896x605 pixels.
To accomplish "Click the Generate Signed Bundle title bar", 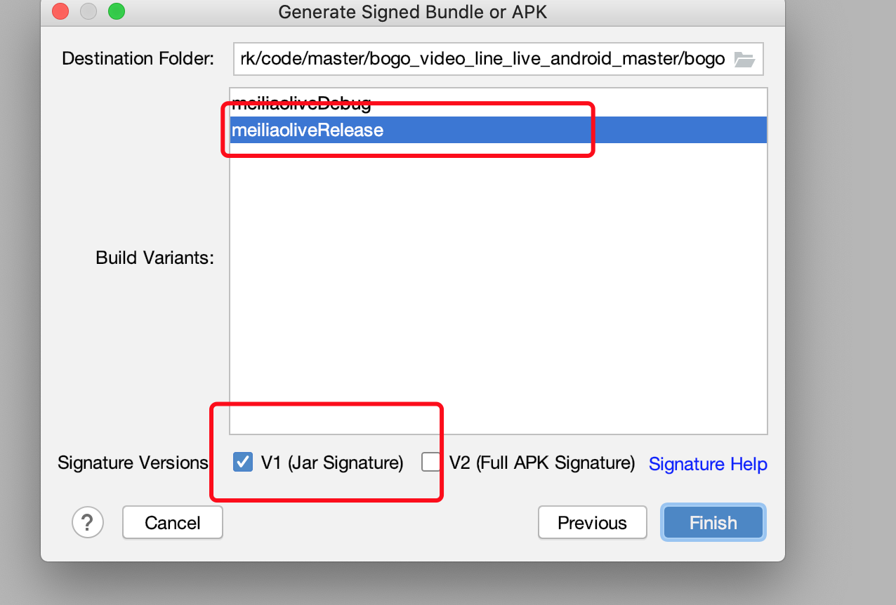I will click(412, 12).
